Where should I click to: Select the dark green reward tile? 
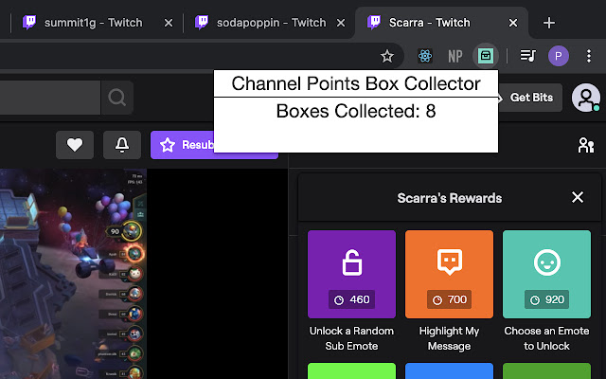point(546,370)
